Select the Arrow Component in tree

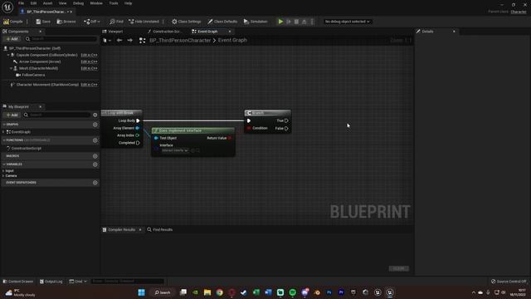coord(40,61)
